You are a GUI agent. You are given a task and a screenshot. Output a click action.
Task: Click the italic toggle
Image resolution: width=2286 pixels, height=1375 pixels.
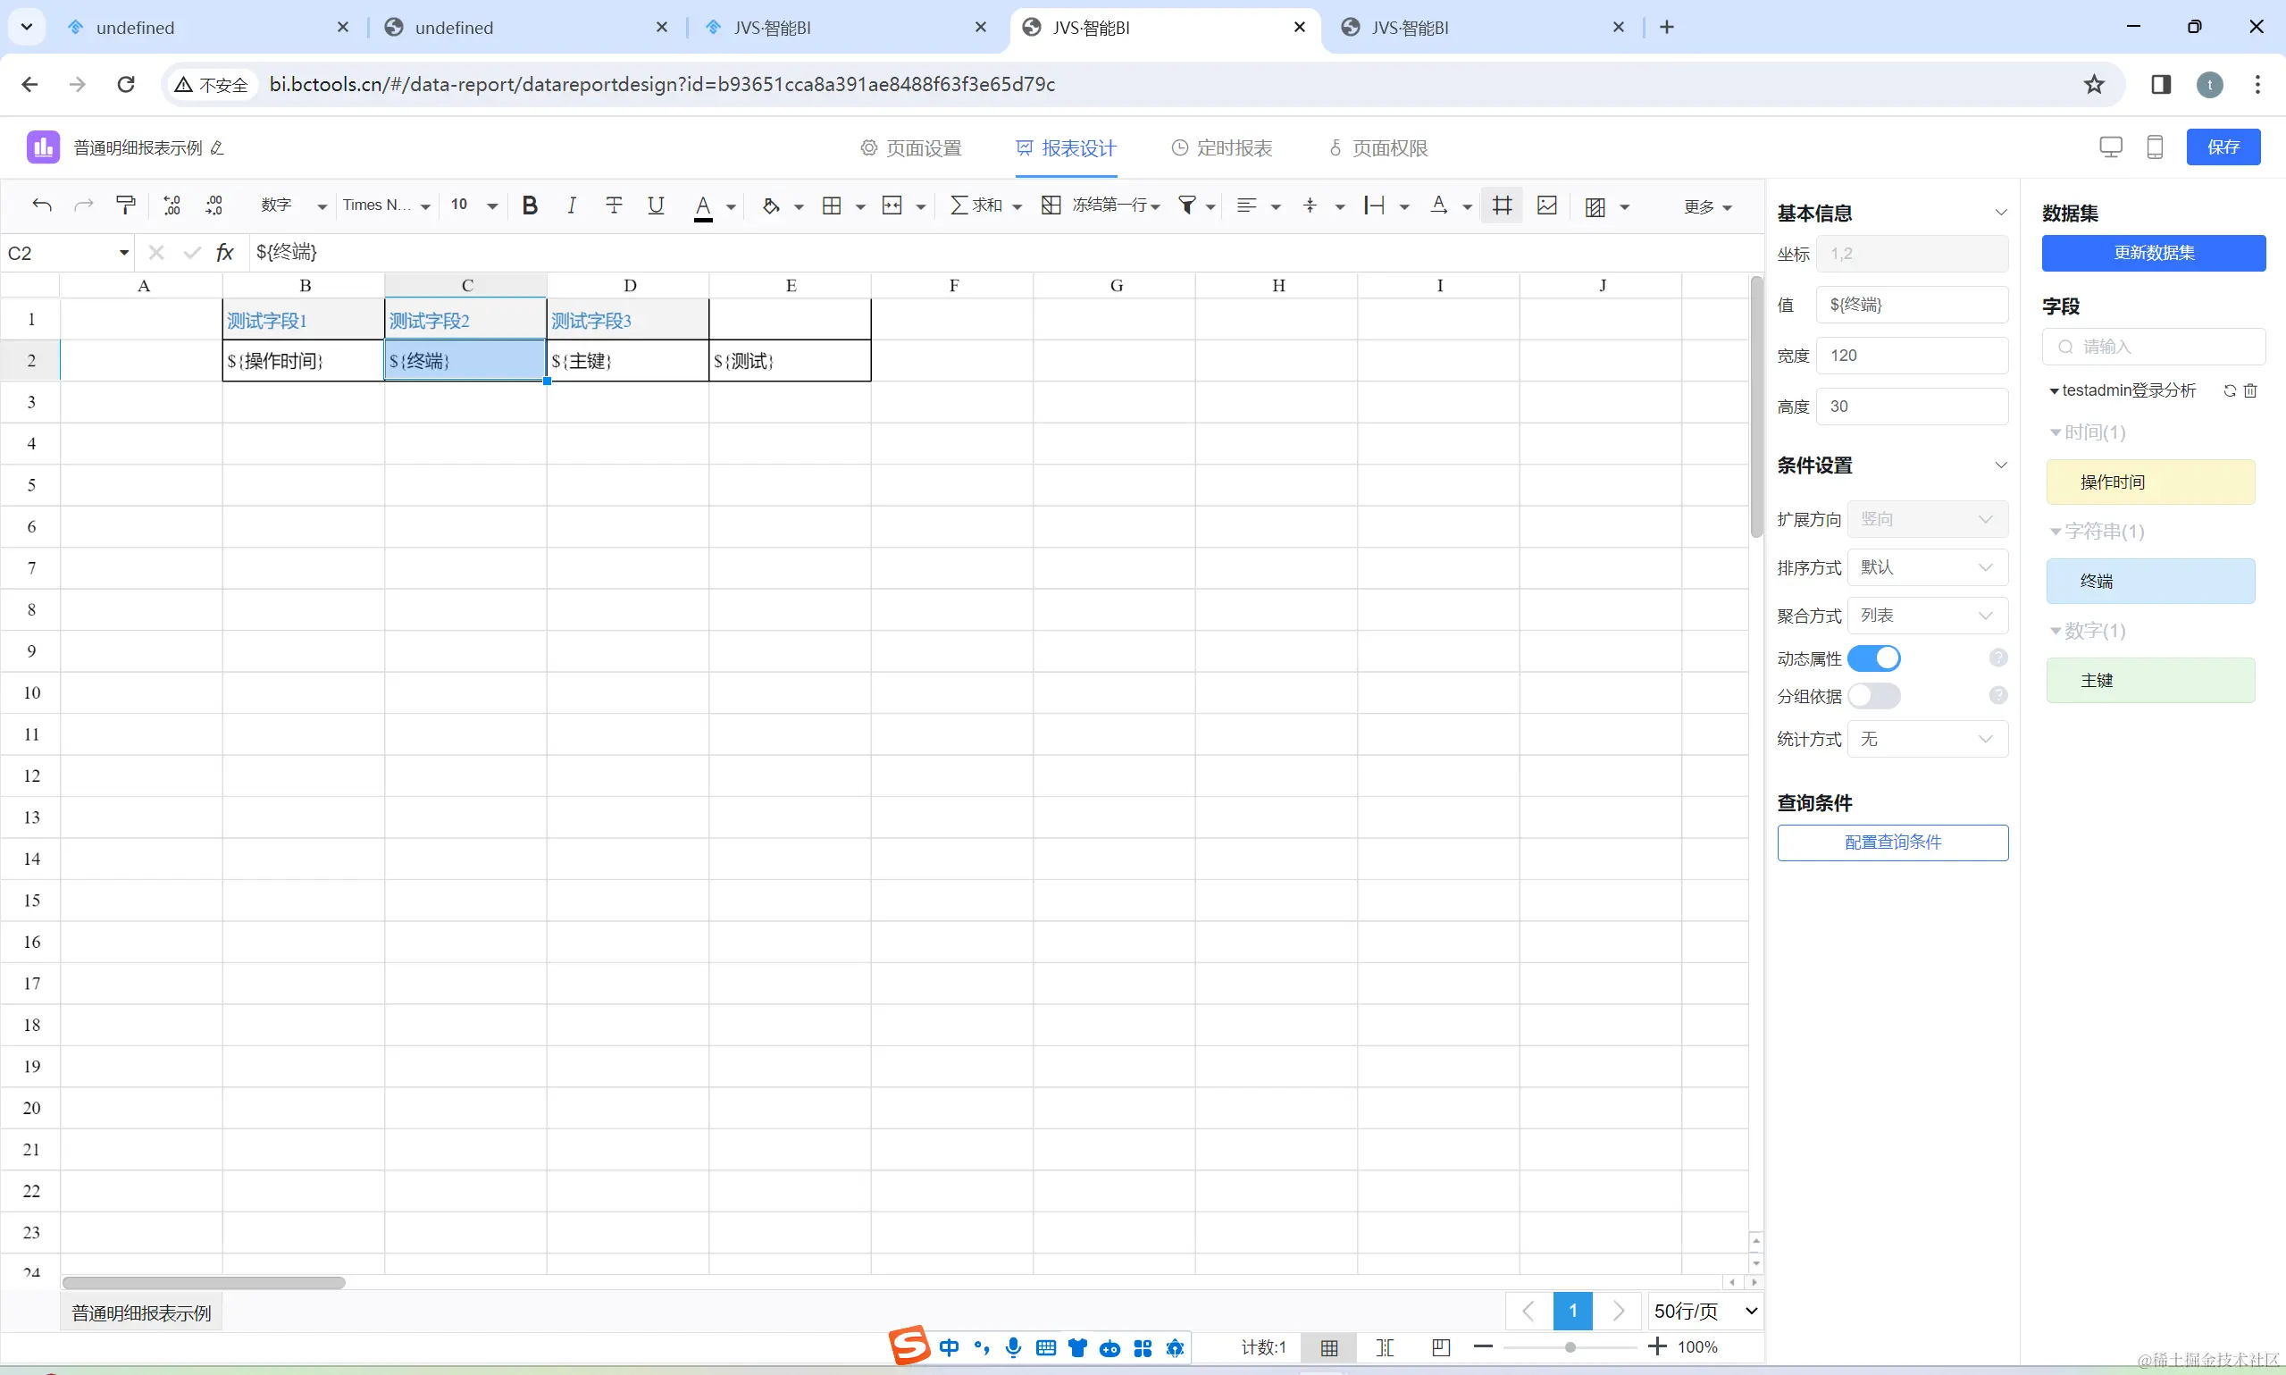[x=572, y=205]
